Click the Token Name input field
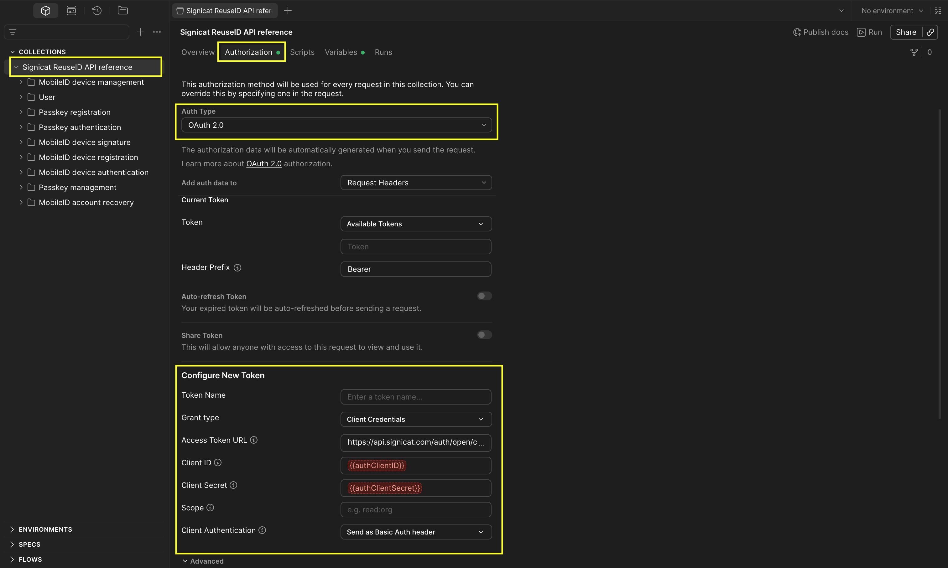Viewport: 948px width, 568px height. [x=416, y=397]
